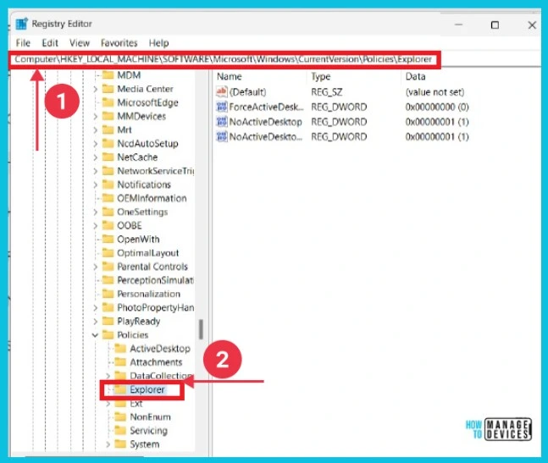Expand the Notifications key
This screenshot has width=548, height=463.
(x=96, y=185)
